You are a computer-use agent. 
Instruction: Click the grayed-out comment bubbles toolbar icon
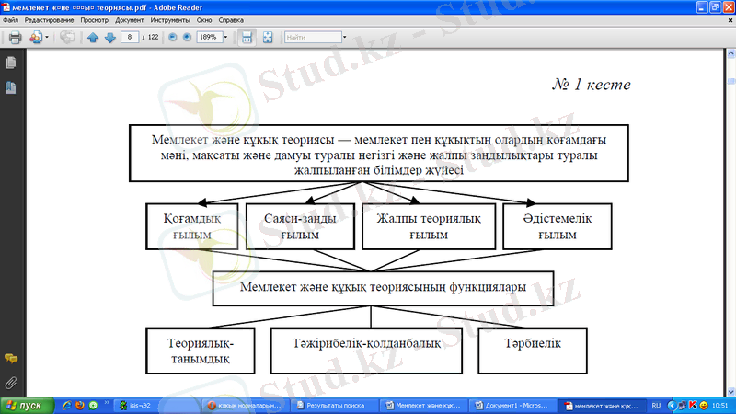[67, 37]
